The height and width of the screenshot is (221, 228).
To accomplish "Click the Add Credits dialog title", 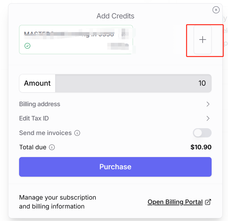I will (115, 16).
